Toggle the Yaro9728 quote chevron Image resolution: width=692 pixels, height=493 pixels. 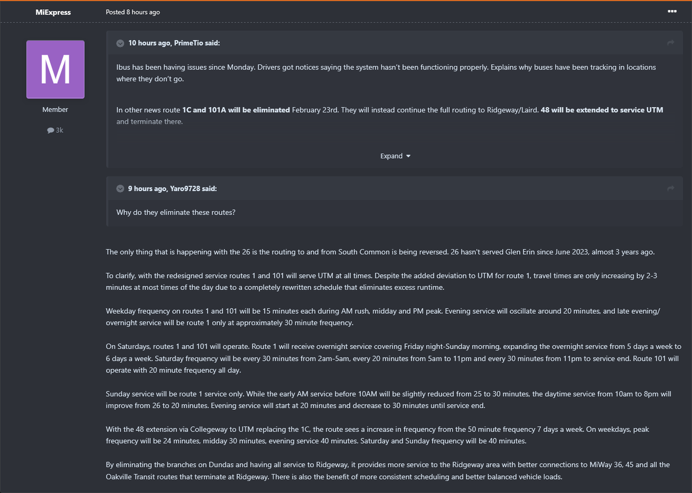[x=120, y=188]
